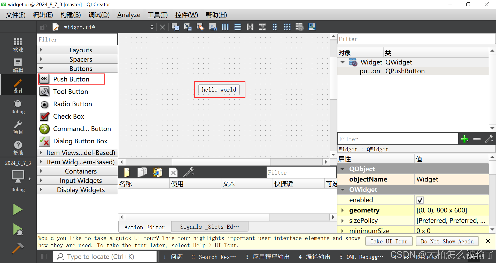Close widget.ui document with X

click(162, 27)
